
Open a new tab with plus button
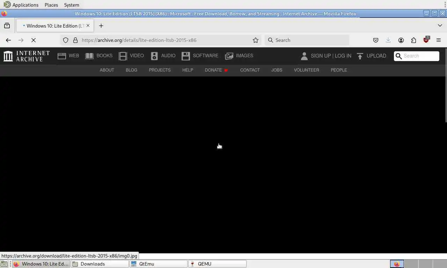tap(101, 25)
